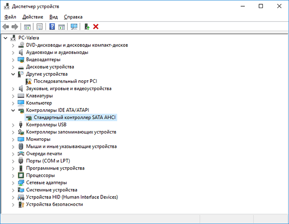Expand the Аудиовходы и аудиовыходы node
The width and height of the screenshot is (289, 224).
pyautogui.click(x=13, y=53)
